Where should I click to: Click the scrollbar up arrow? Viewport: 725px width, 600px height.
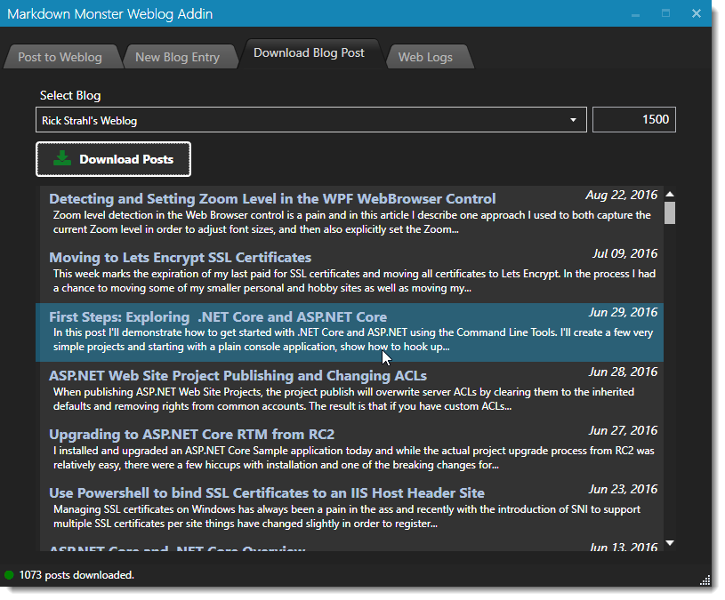(670, 194)
